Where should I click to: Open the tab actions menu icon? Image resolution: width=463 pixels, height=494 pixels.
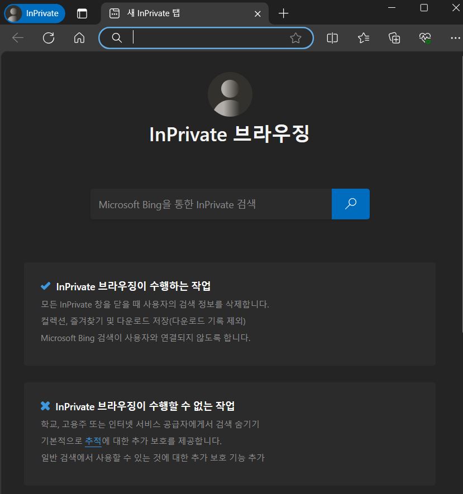(82, 13)
